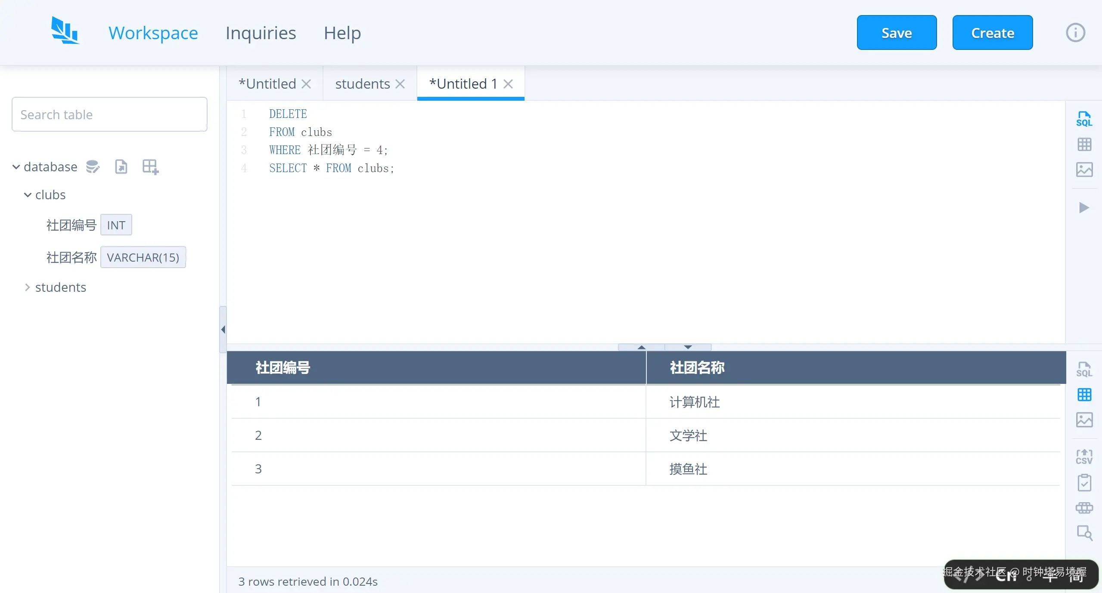Run the SQL query with play icon
Image resolution: width=1102 pixels, height=593 pixels.
coord(1084,208)
